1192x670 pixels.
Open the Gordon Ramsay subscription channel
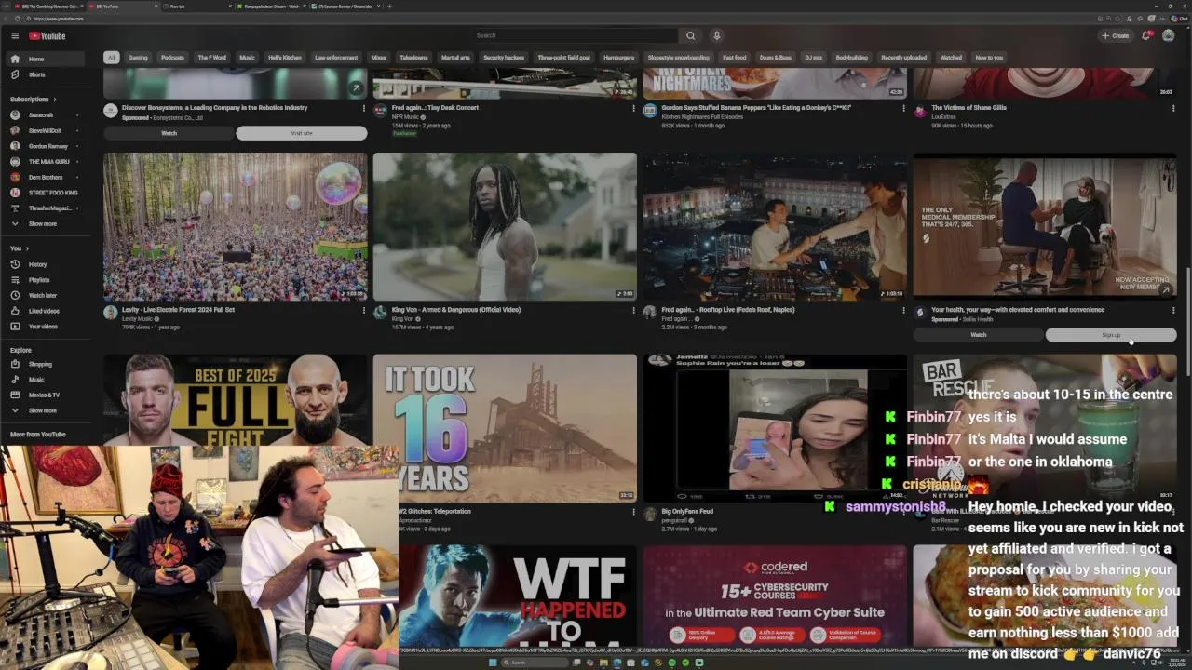47,146
